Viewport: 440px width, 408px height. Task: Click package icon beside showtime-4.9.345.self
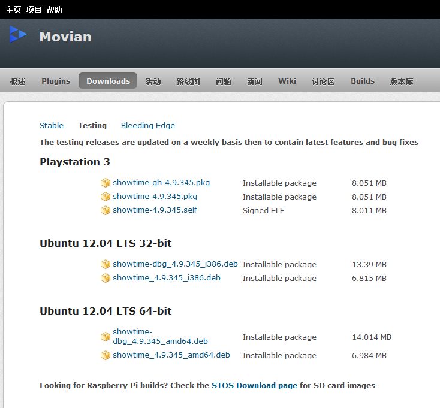pyautogui.click(x=106, y=210)
